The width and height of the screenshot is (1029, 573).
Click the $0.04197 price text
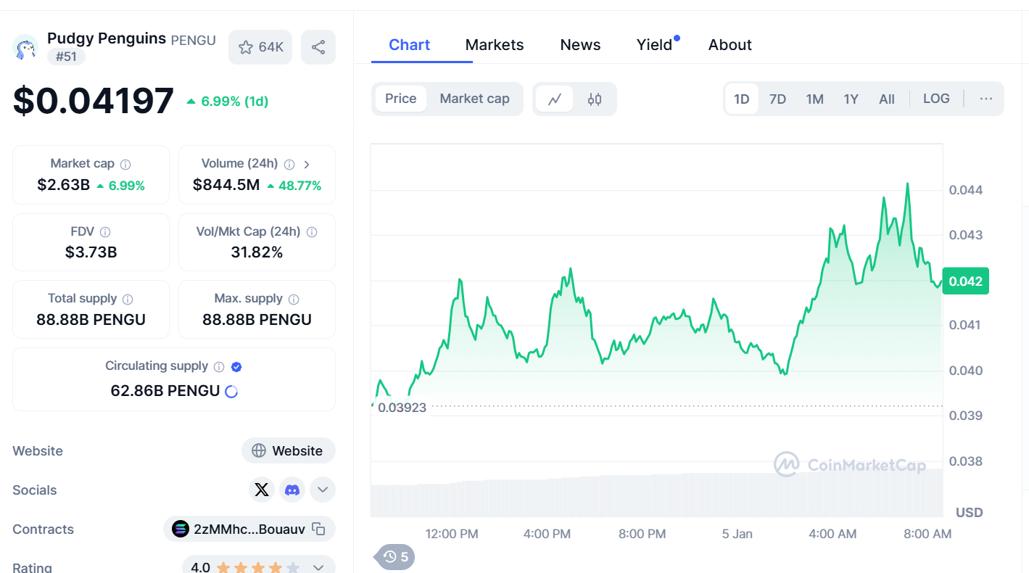coord(94,100)
